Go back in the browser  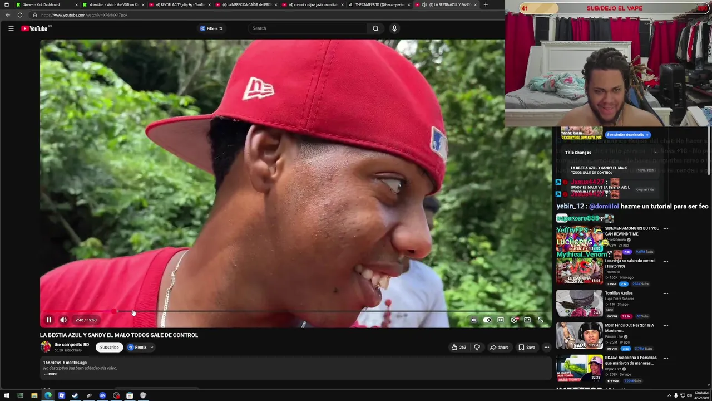[7, 15]
